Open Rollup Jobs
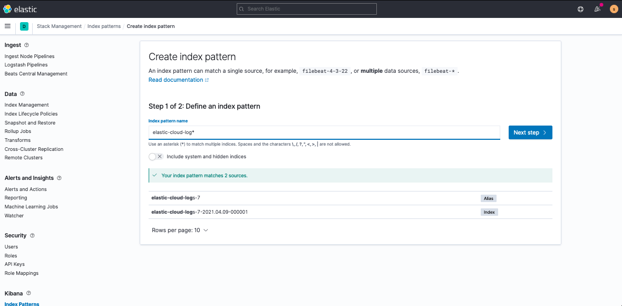Viewport: 622px width, 306px height. pyautogui.click(x=18, y=131)
